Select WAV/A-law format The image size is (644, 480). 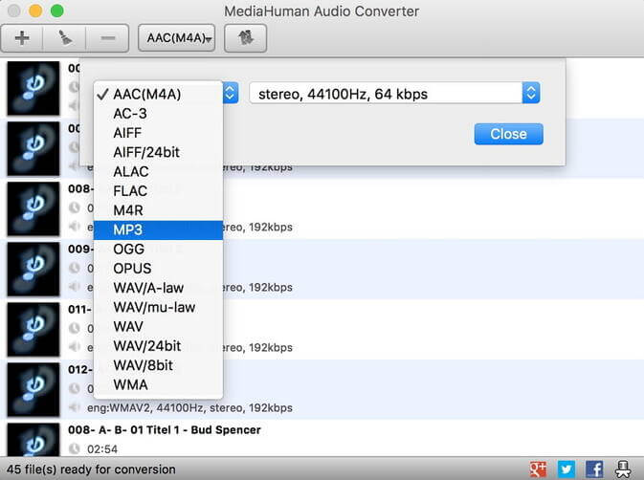click(158, 288)
